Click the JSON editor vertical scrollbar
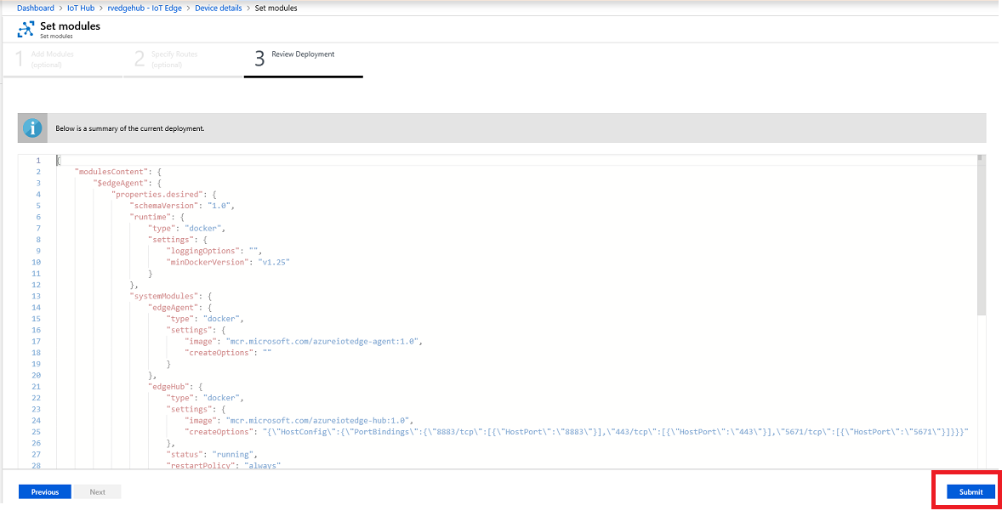 click(x=981, y=238)
